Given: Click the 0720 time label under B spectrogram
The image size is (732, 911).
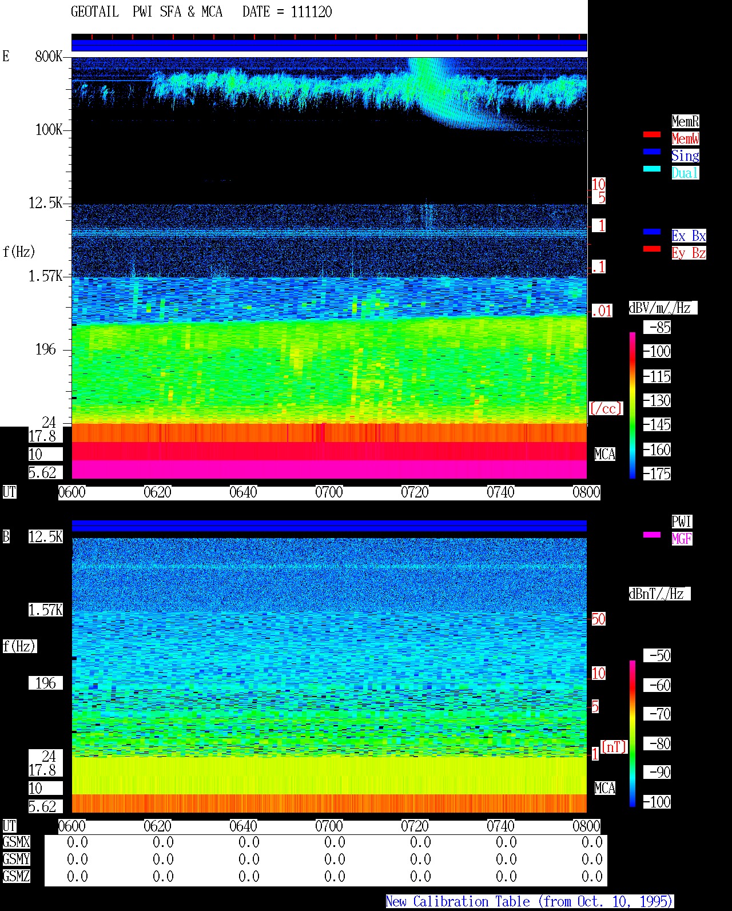Looking at the screenshot, I should (415, 826).
